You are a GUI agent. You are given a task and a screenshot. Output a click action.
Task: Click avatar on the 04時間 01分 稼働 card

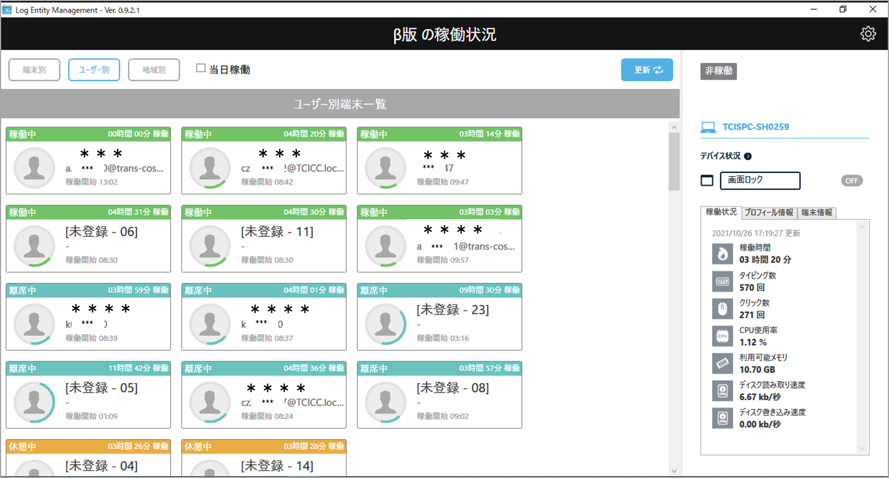coord(210,324)
